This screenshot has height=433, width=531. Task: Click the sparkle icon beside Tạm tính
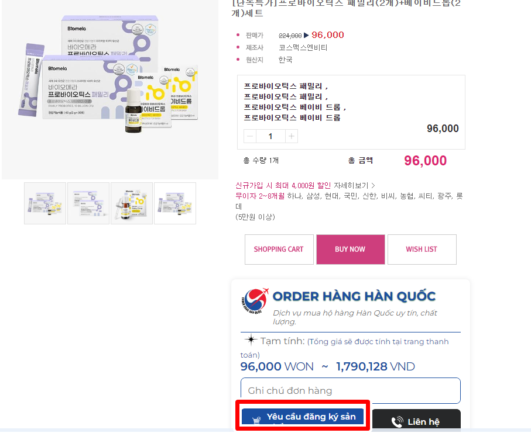(251, 340)
